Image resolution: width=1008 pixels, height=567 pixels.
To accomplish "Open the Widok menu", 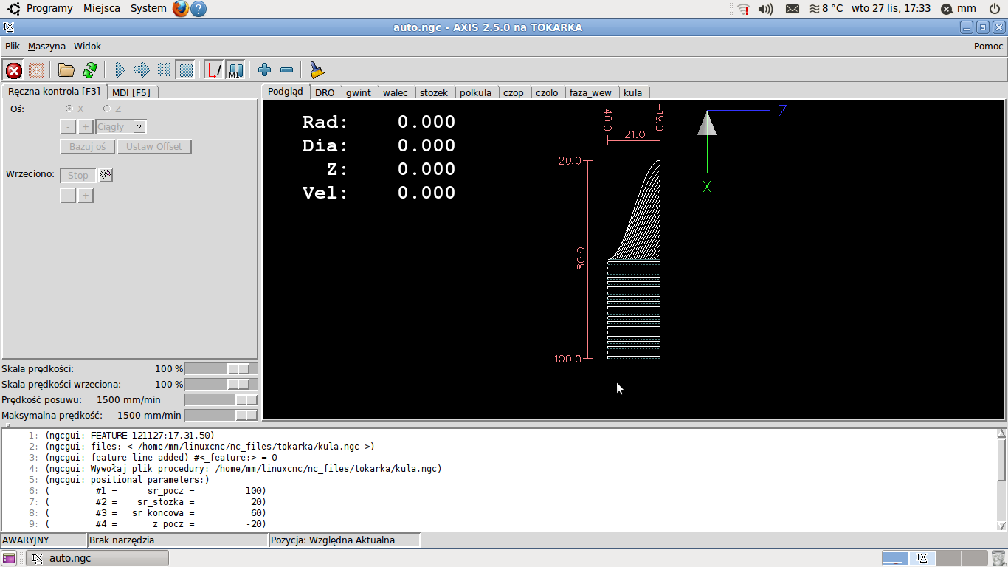I will (87, 46).
